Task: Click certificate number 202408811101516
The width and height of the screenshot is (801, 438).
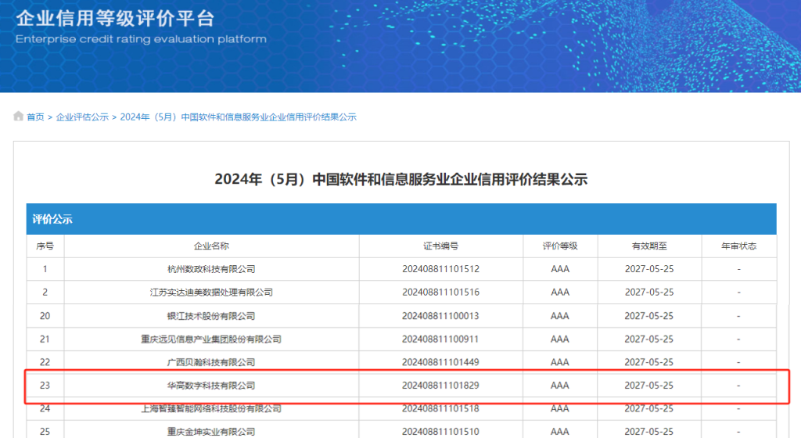Action: (440, 293)
